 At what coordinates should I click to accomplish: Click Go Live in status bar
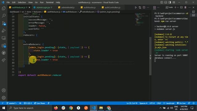(181, 103)
